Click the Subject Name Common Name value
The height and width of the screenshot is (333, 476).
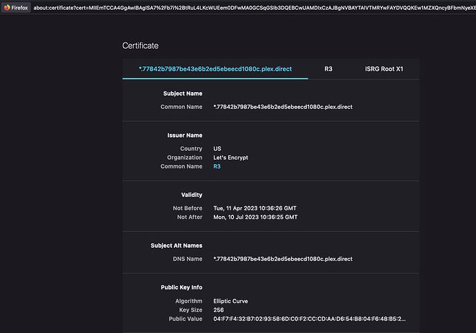tap(283, 107)
